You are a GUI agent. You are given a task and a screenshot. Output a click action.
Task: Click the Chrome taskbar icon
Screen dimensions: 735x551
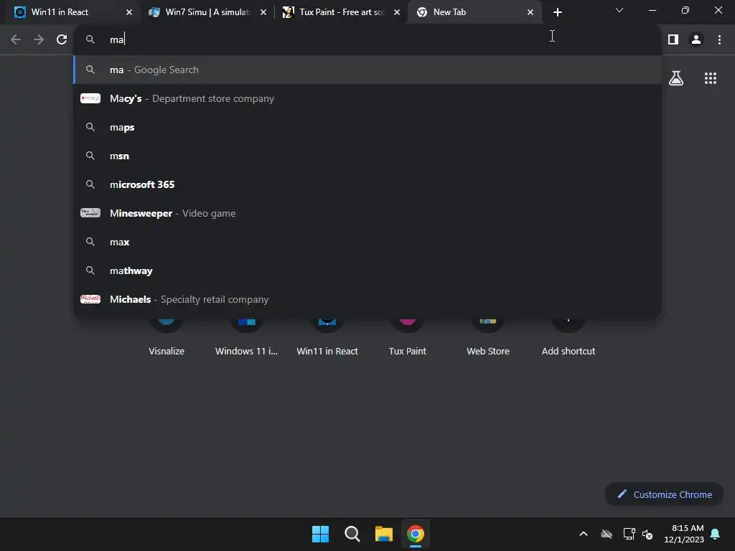pyautogui.click(x=416, y=534)
